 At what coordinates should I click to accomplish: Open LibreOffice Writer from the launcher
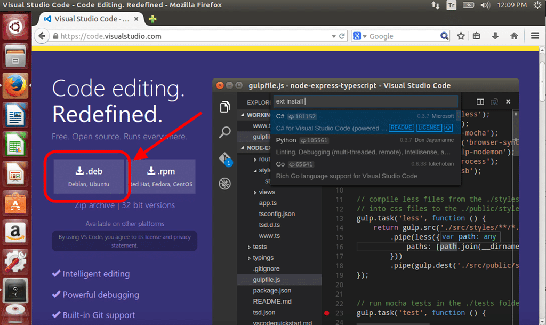coord(15,115)
